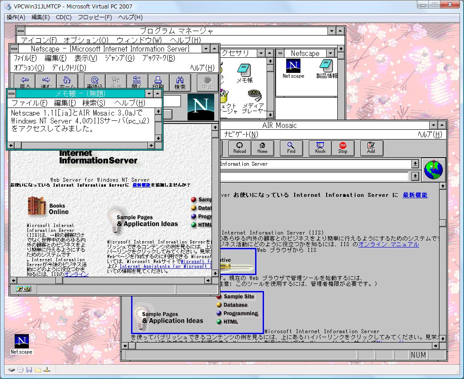Open the Database link in AIR Mosaic

pos(232,305)
